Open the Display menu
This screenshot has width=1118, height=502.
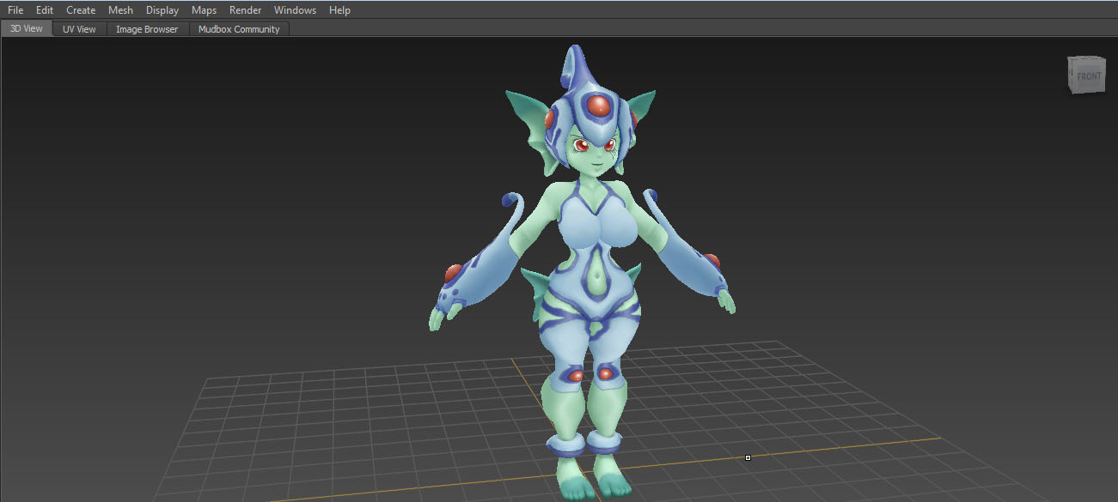pos(162,10)
